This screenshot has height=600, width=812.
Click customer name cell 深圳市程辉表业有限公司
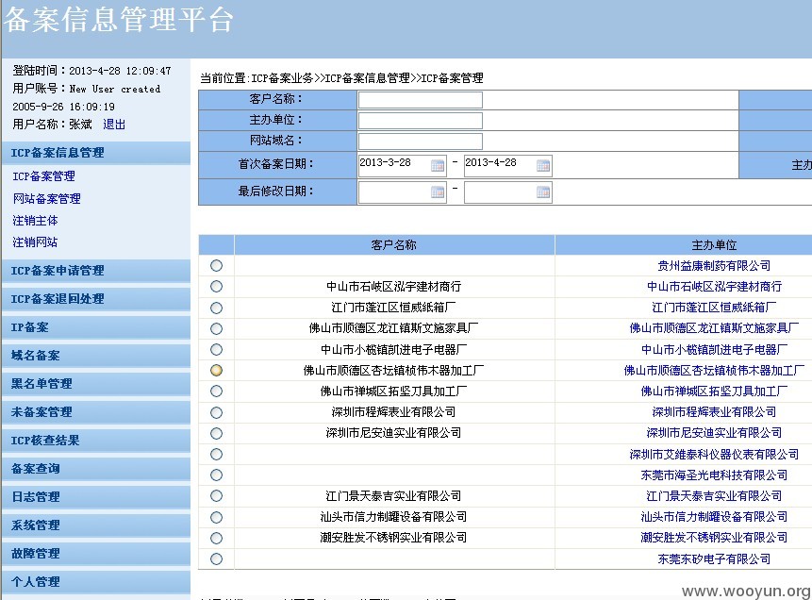(x=393, y=412)
